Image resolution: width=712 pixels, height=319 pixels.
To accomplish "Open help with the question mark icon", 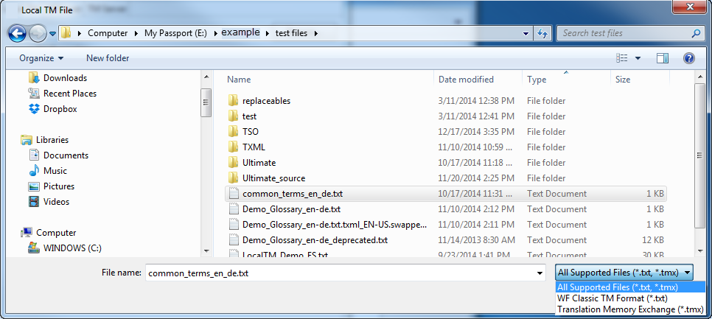I will click(x=689, y=58).
